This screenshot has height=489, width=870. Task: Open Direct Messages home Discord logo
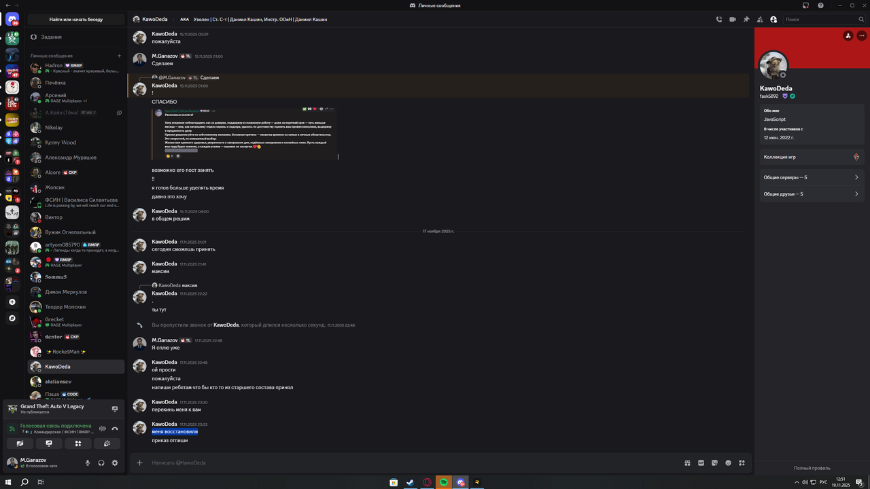[12, 20]
